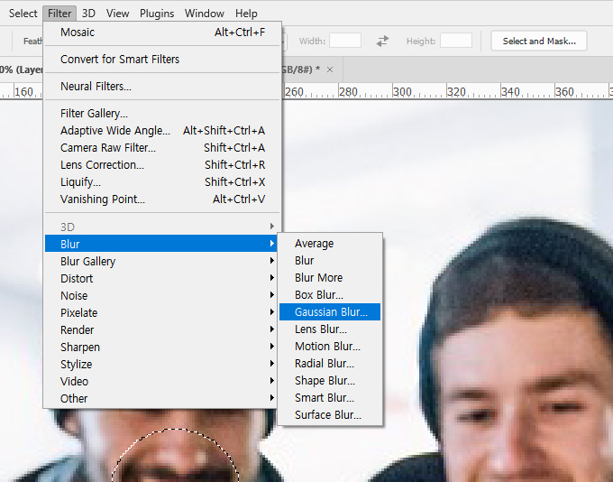Expand the Video submenu

pos(161,382)
